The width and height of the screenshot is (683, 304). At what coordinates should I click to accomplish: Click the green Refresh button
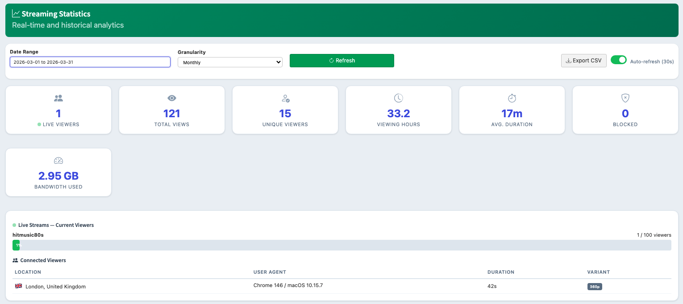pos(342,61)
